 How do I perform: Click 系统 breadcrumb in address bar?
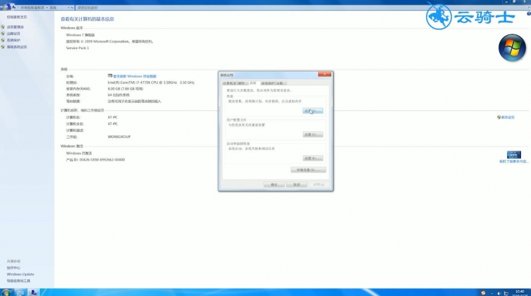[x=53, y=7]
